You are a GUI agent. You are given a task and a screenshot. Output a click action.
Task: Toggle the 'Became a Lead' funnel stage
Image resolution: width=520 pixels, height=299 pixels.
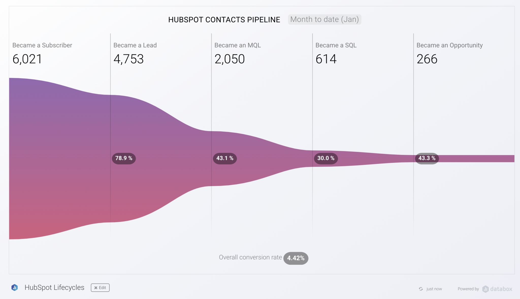tap(135, 45)
